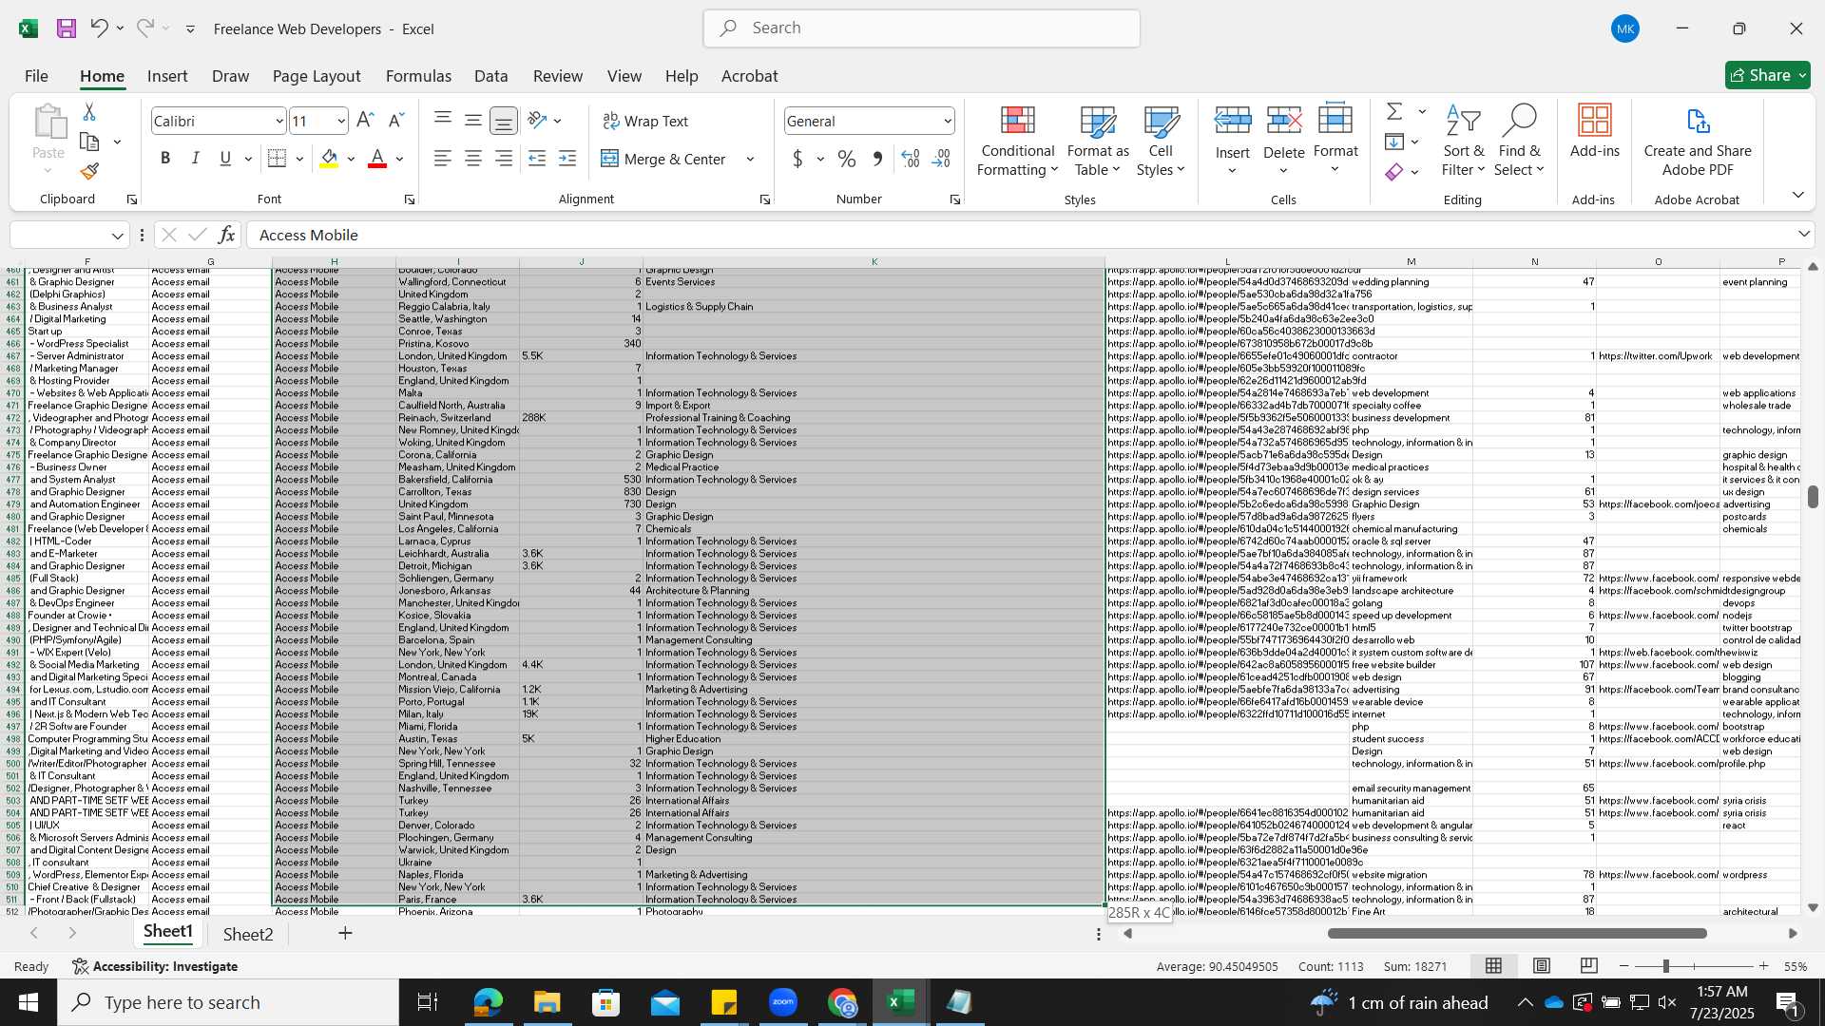Click the Decrease Indent icon

pos(537,159)
